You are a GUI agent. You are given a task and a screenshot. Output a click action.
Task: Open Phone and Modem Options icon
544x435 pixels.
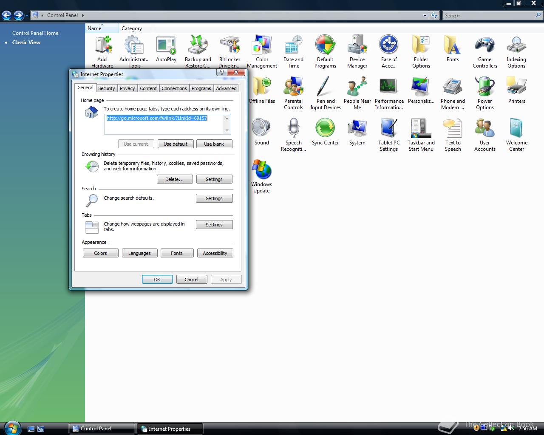[x=453, y=93]
